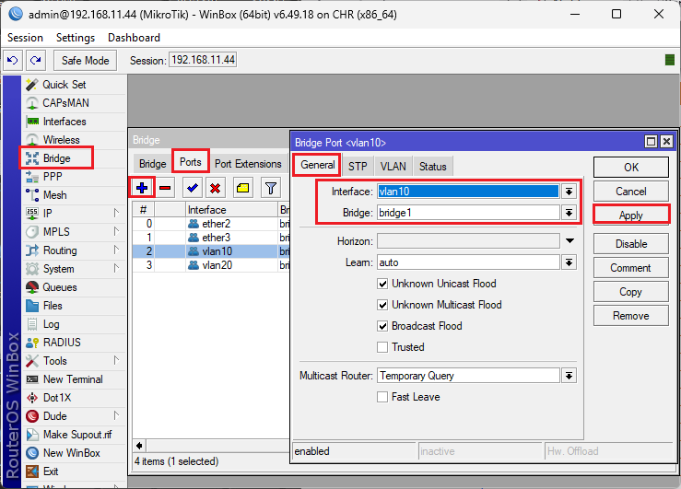Open the Settings menu
This screenshot has width=681, height=489.
click(x=75, y=38)
